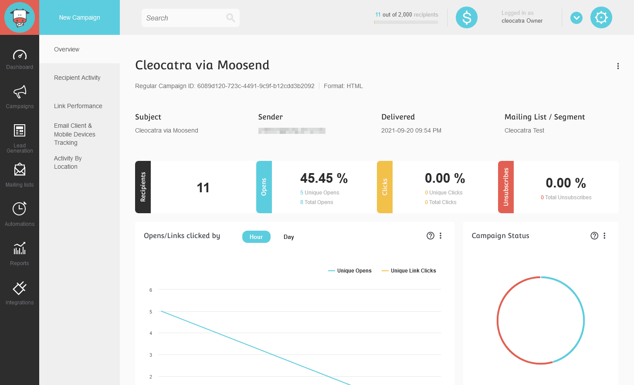Image resolution: width=634 pixels, height=385 pixels.
Task: Click subject value 'Cleocatra via Moosend'
Action: pyautogui.click(x=166, y=130)
